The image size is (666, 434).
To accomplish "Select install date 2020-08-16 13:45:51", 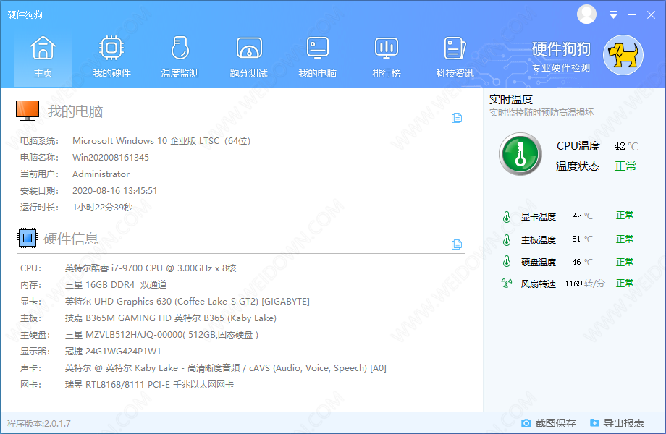I will pyautogui.click(x=114, y=191).
